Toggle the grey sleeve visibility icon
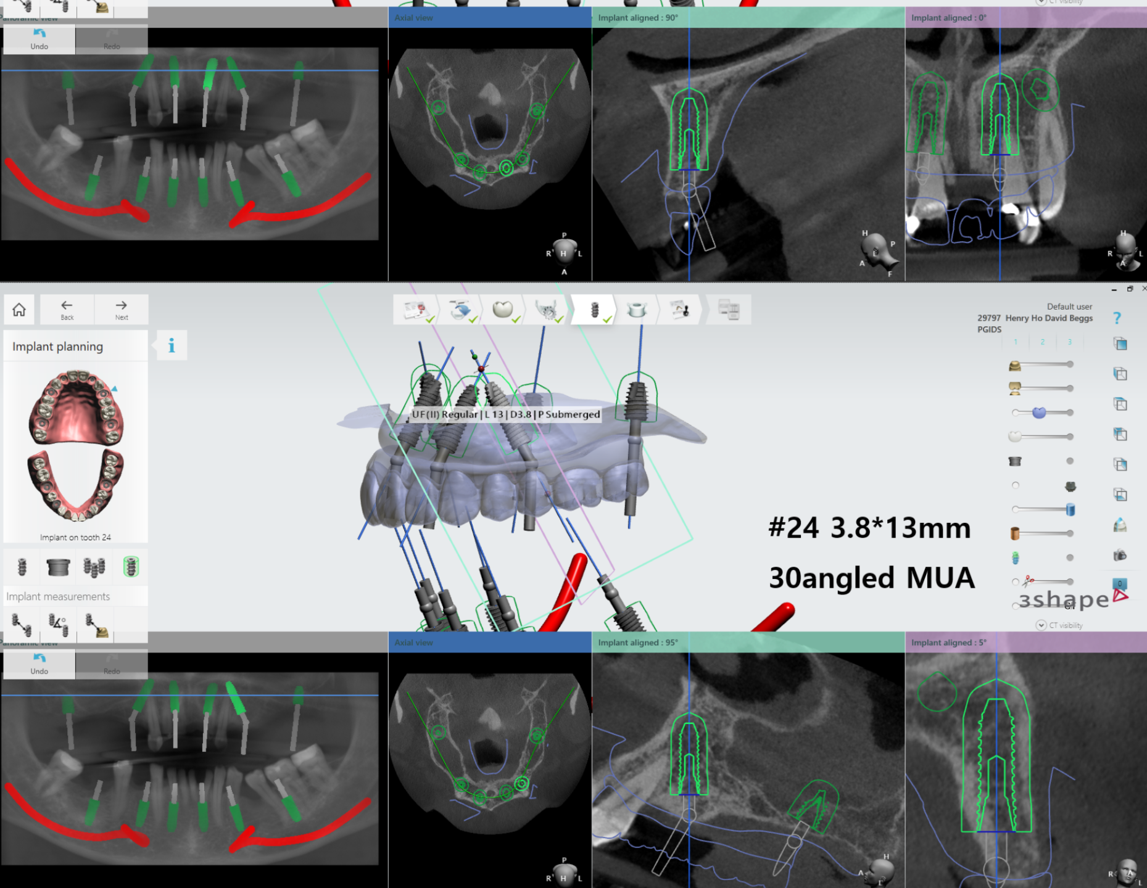The width and height of the screenshot is (1147, 888). pos(1015,461)
